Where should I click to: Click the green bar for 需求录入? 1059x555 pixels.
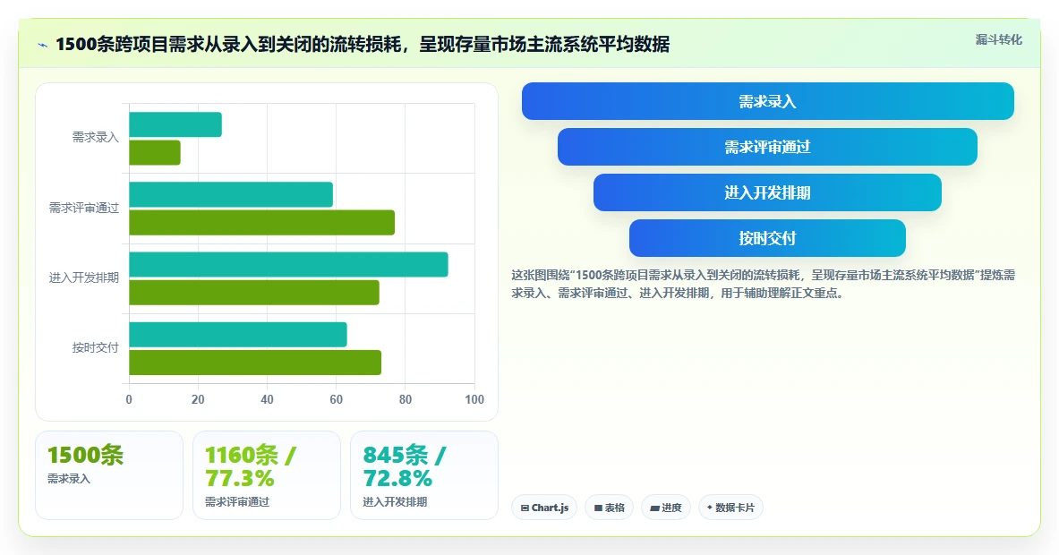coord(155,152)
